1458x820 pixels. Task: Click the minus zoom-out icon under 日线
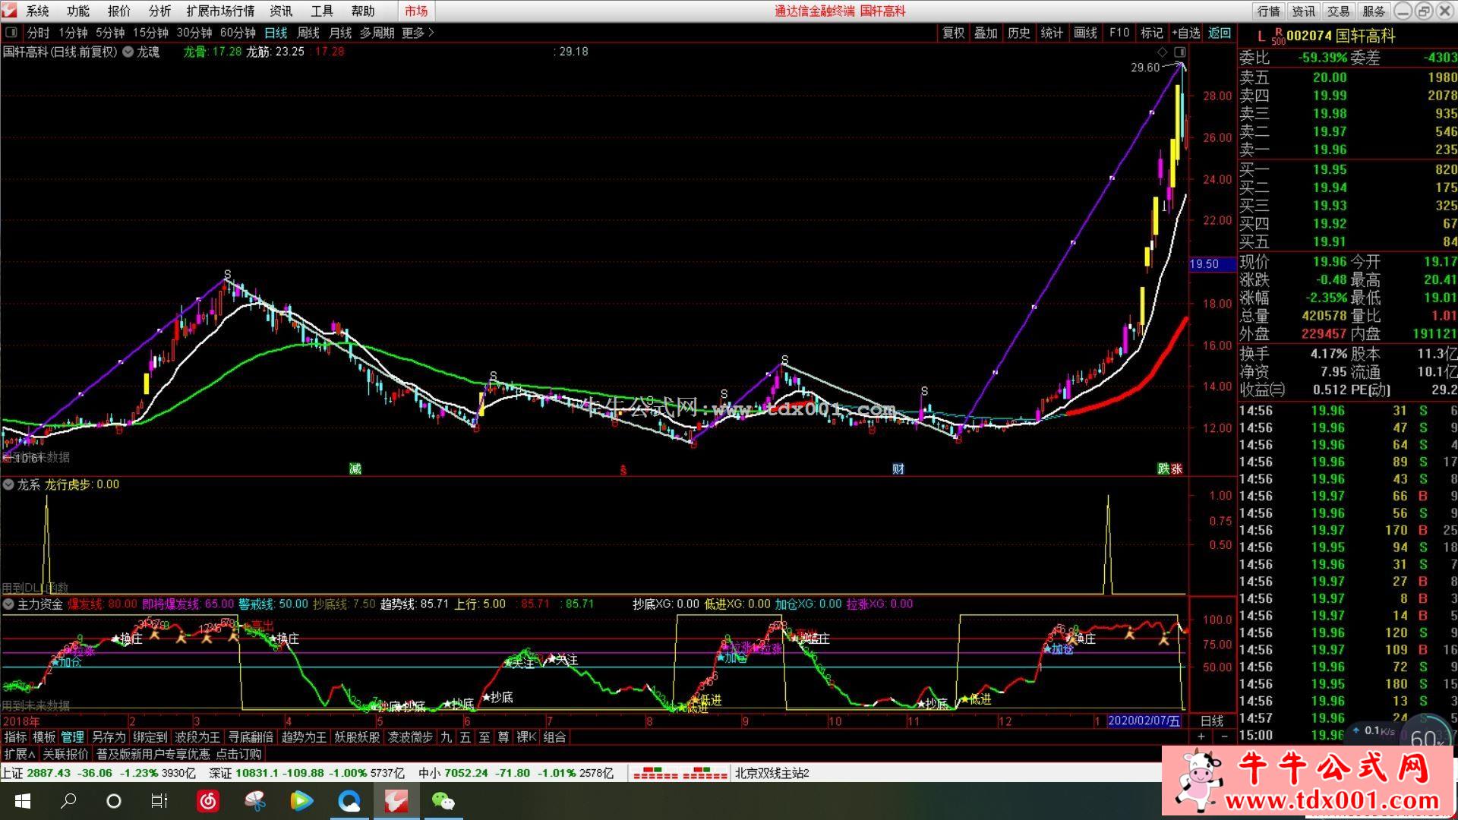click(1224, 737)
